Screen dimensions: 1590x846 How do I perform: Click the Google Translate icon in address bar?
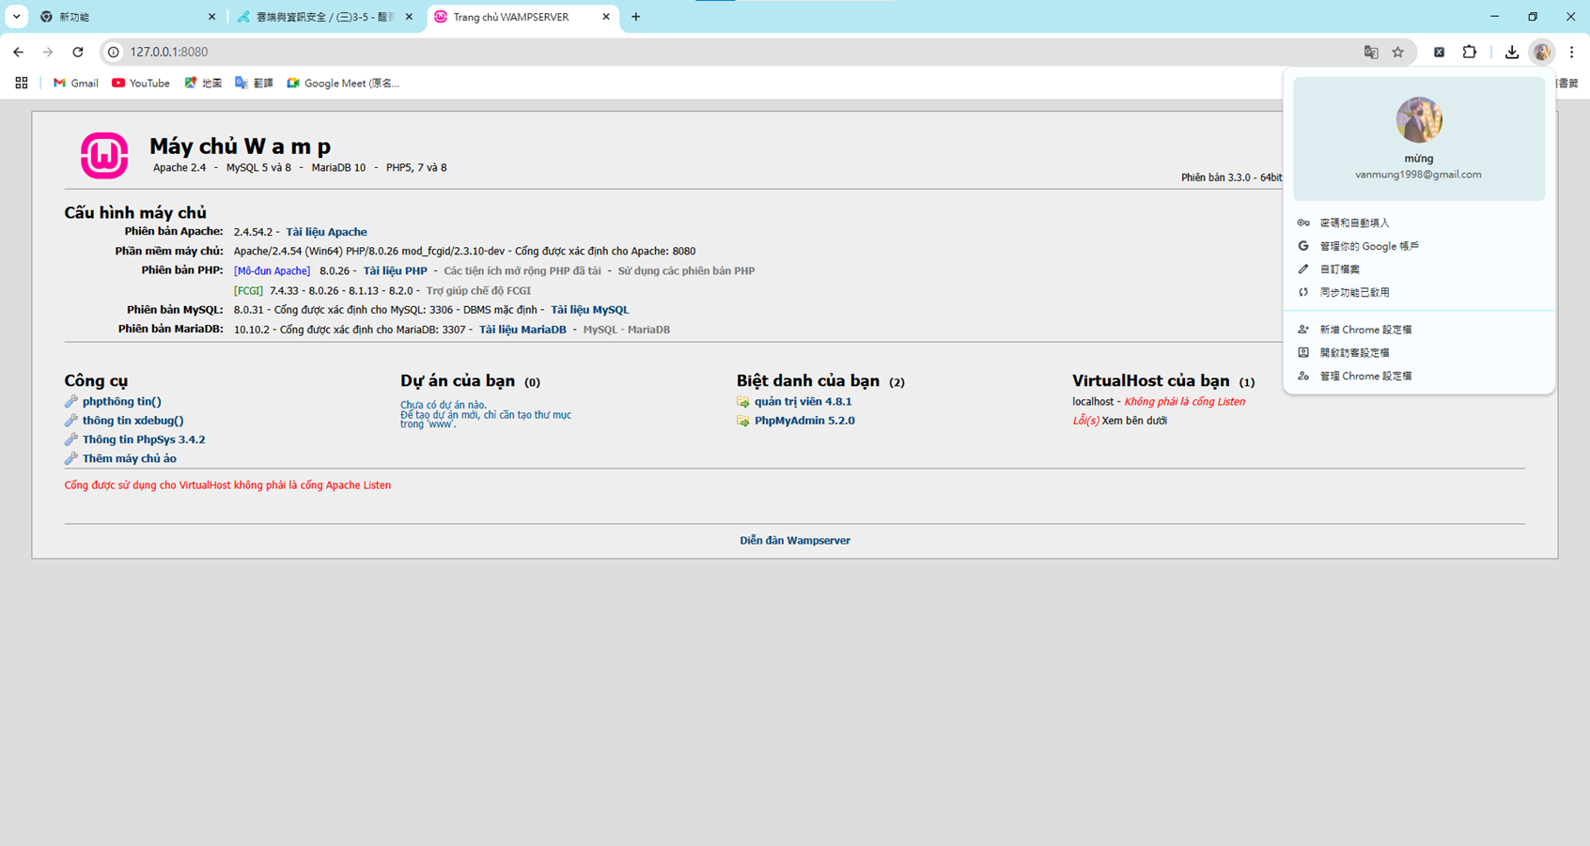click(1371, 53)
